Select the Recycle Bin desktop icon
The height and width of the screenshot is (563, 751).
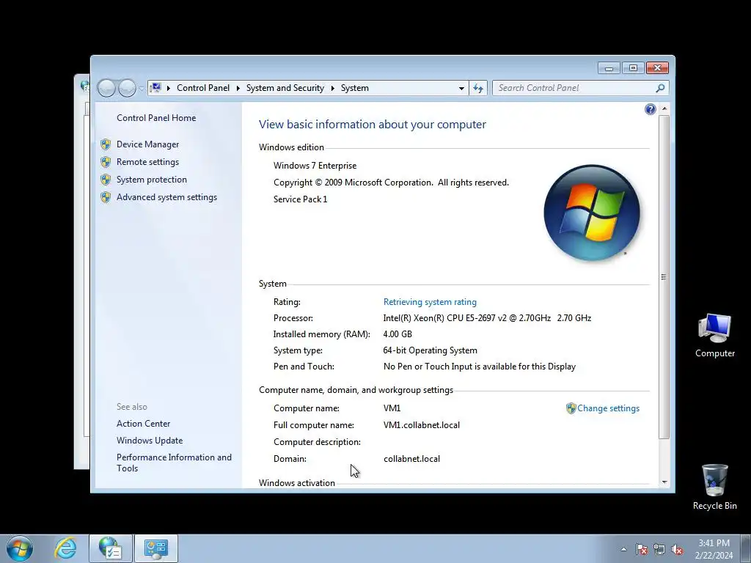coord(714,487)
